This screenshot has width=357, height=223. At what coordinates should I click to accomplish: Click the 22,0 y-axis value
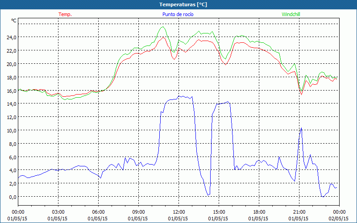point(12,50)
